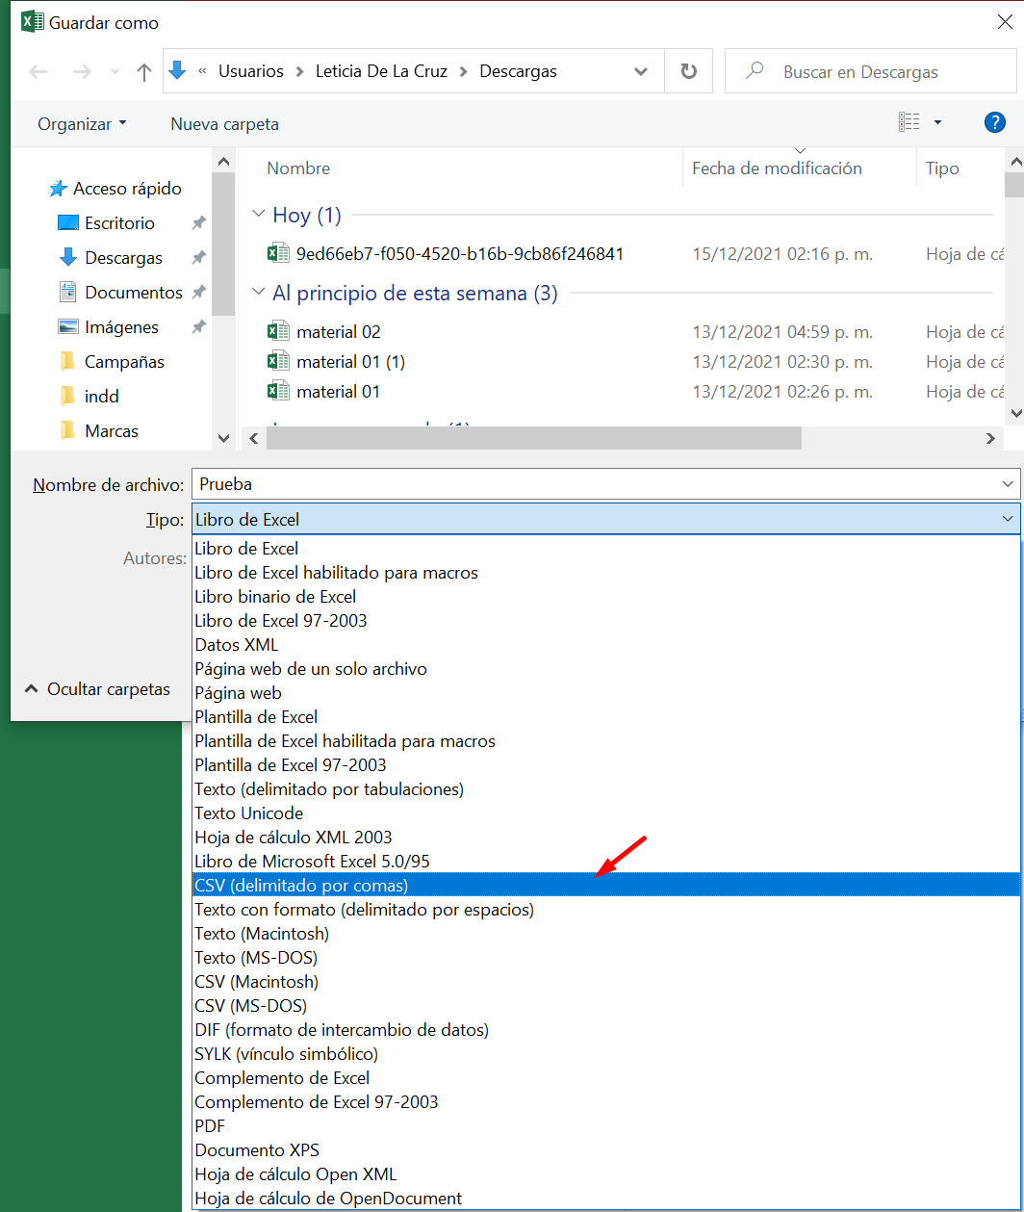
Task: Collapse the Hoy (1) group
Action: [x=258, y=215]
